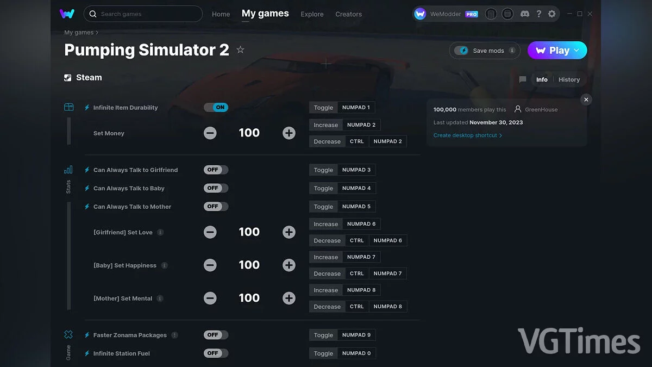Click the help question mark icon
652x367 pixels.
[538, 14]
